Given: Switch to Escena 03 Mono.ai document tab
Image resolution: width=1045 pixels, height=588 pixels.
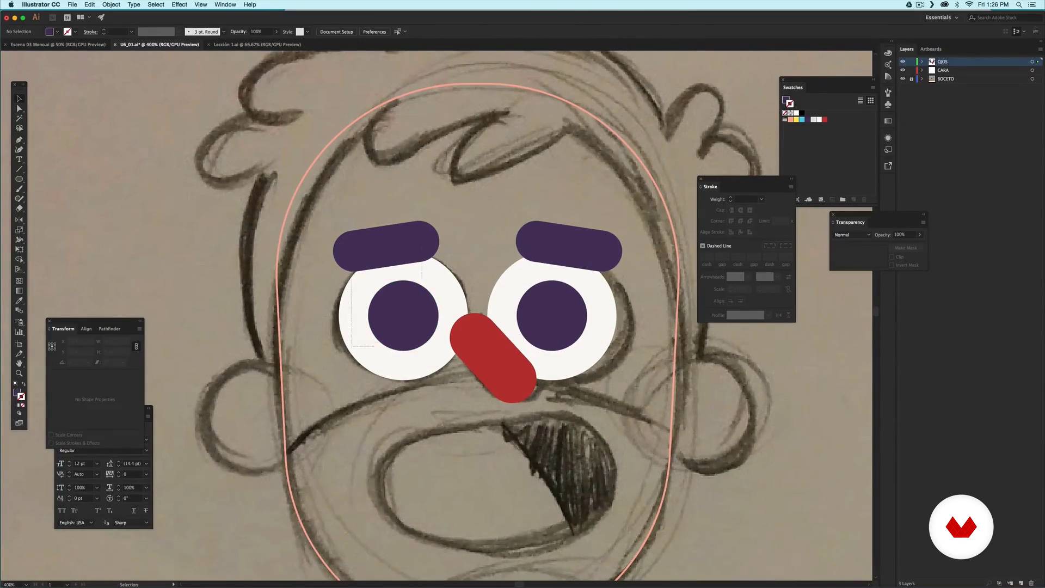Looking at the screenshot, I should pyautogui.click(x=58, y=45).
